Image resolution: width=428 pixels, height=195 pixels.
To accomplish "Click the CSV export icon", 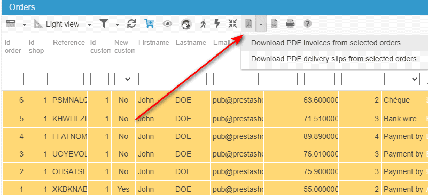I will coord(274,24).
